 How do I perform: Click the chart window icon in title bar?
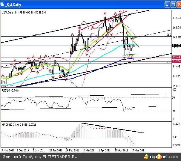pyautogui.click(x=3, y=4)
